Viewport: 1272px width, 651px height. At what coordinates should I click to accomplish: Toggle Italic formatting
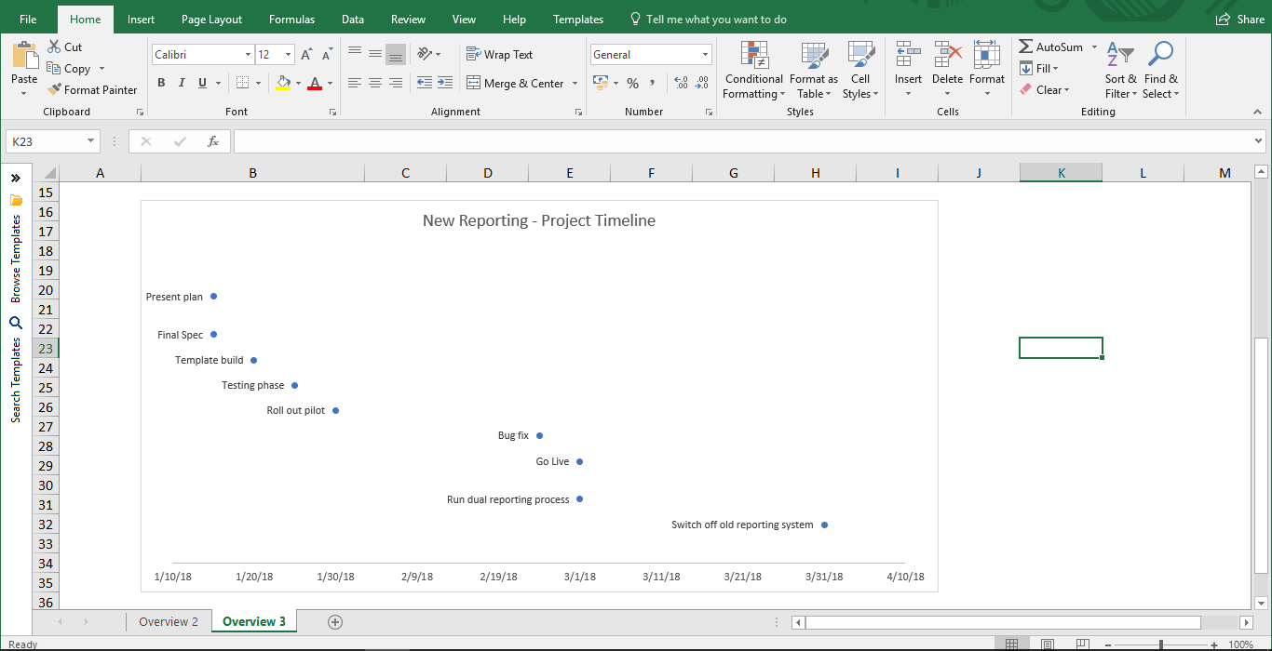click(182, 83)
